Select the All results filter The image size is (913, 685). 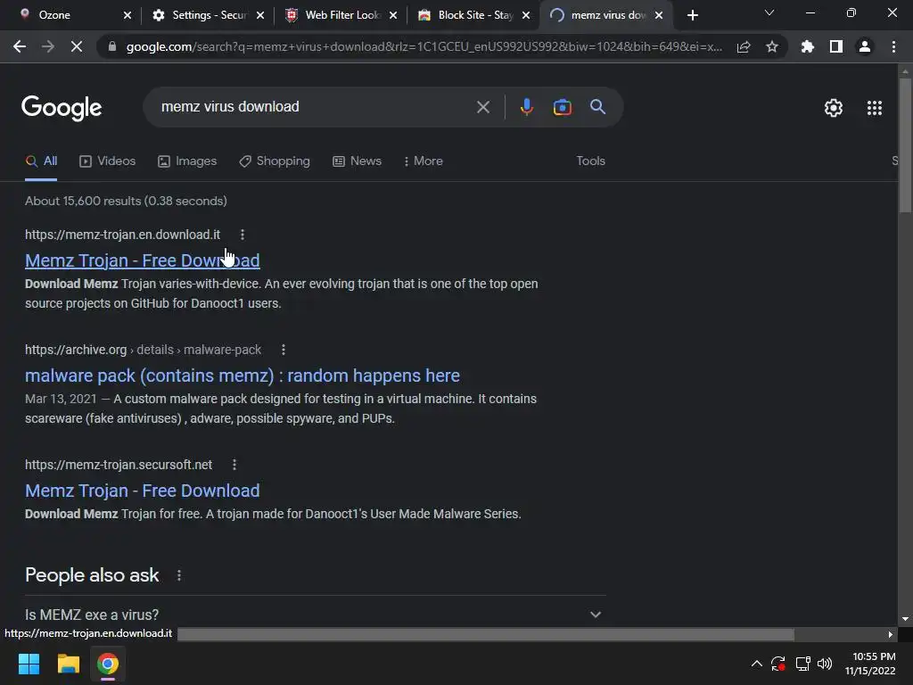point(41,161)
